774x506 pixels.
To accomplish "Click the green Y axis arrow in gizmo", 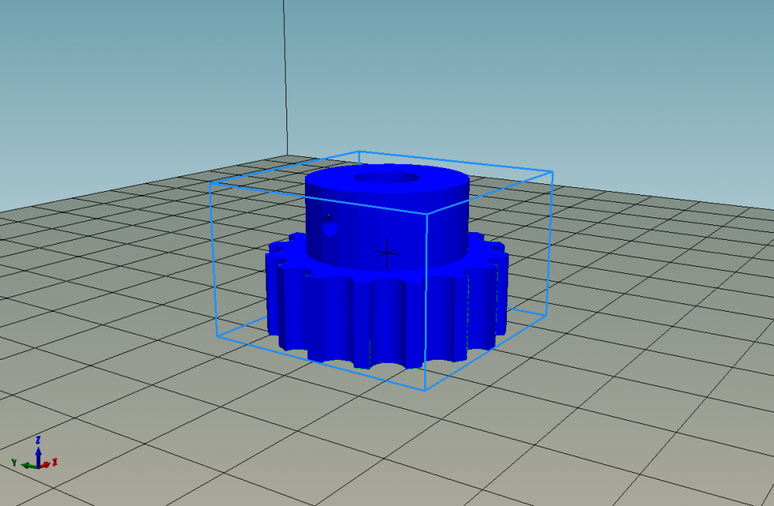I will point(27,465).
